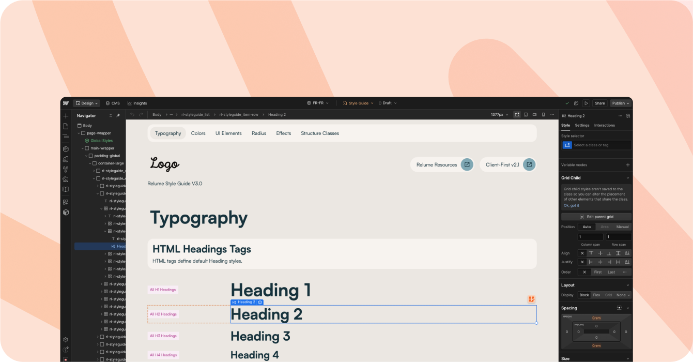Open the Display None dropdown

pos(623,295)
